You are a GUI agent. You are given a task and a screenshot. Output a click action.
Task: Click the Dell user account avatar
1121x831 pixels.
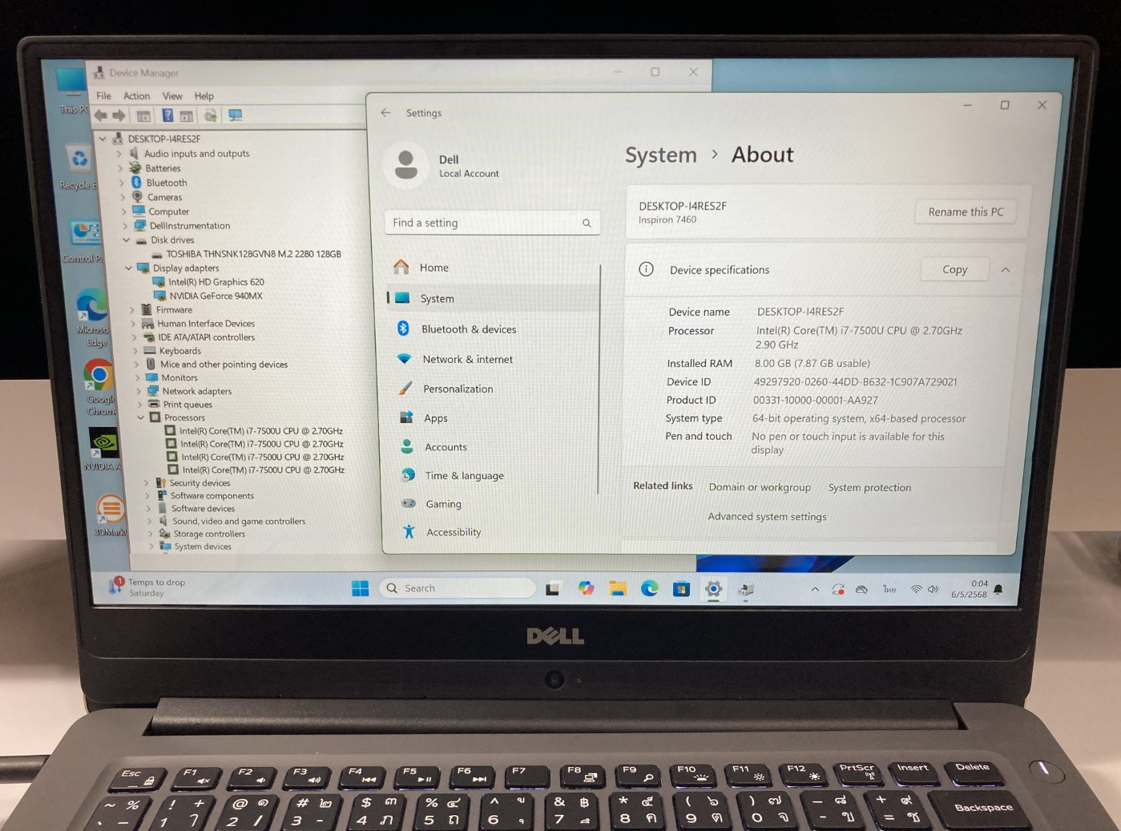coord(406,164)
